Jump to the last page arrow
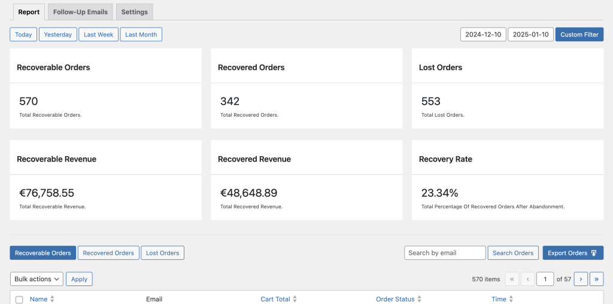Screen dimensions: 613x304 pyautogui.click(x=596, y=279)
